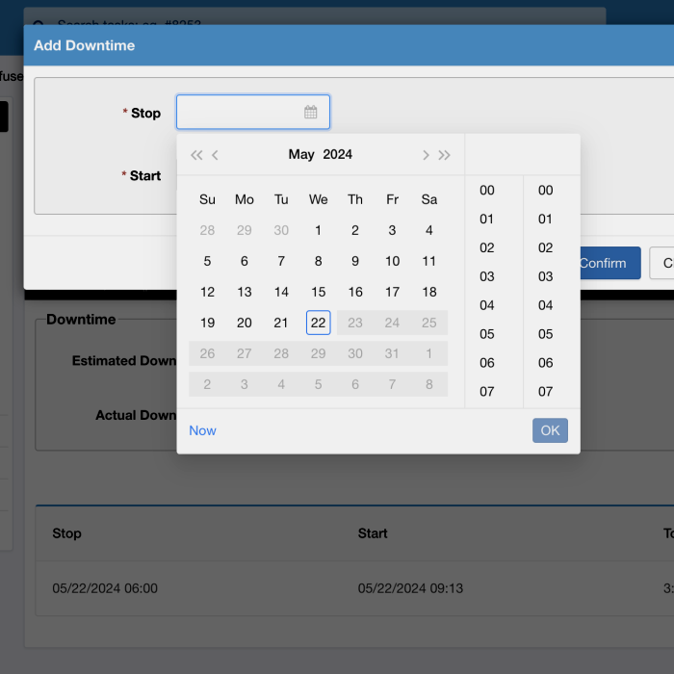This screenshot has height=674, width=674.
Task: Advance to next month arrow
Action: point(426,155)
